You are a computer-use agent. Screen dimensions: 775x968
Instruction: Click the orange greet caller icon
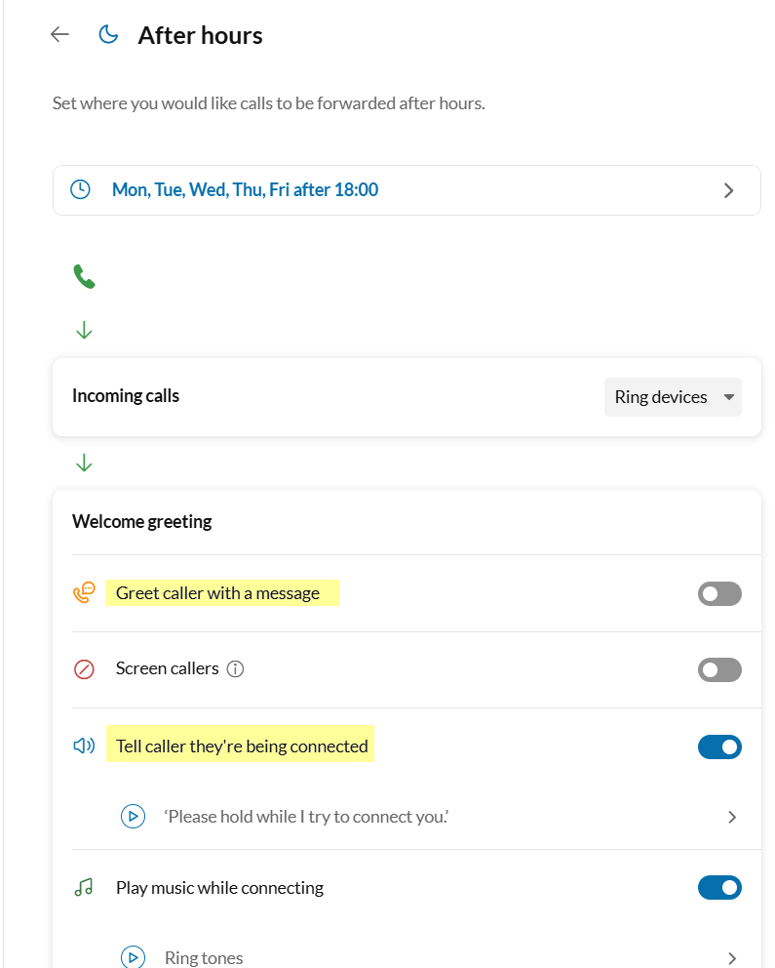[x=84, y=592]
